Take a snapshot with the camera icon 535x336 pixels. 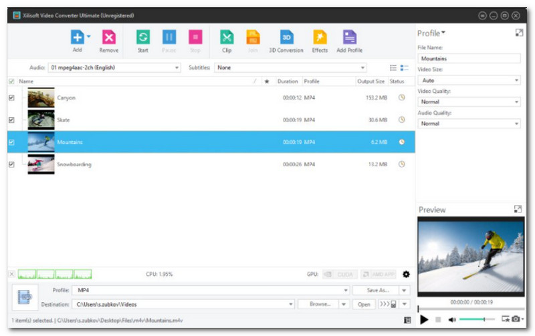[x=515, y=319]
